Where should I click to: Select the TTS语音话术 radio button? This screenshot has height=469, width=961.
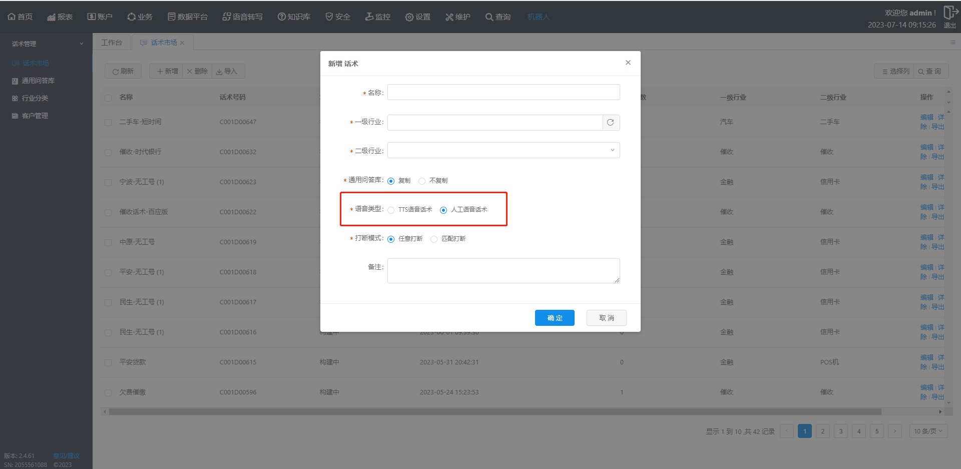click(391, 210)
